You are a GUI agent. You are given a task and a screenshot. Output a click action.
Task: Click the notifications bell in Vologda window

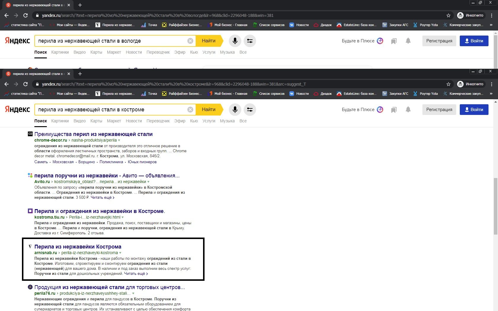[x=408, y=41]
